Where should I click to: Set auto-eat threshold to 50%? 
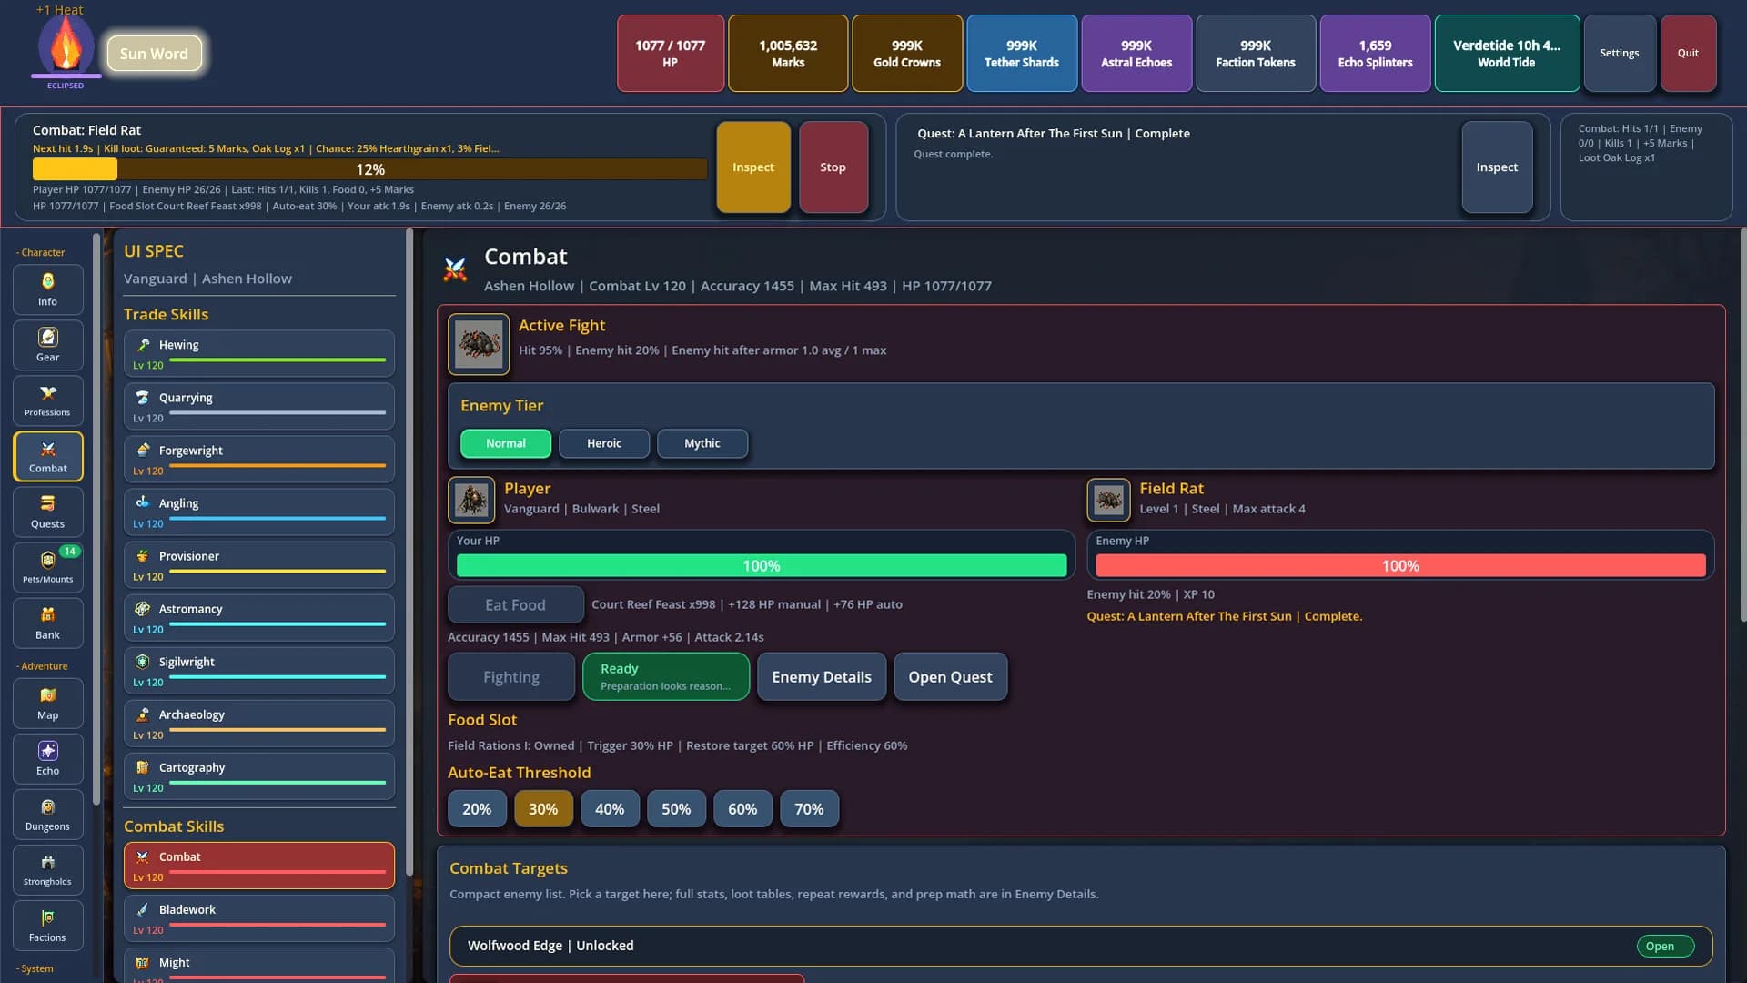tap(676, 808)
